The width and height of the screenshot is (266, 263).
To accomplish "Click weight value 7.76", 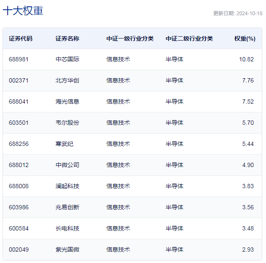I will [x=248, y=80].
